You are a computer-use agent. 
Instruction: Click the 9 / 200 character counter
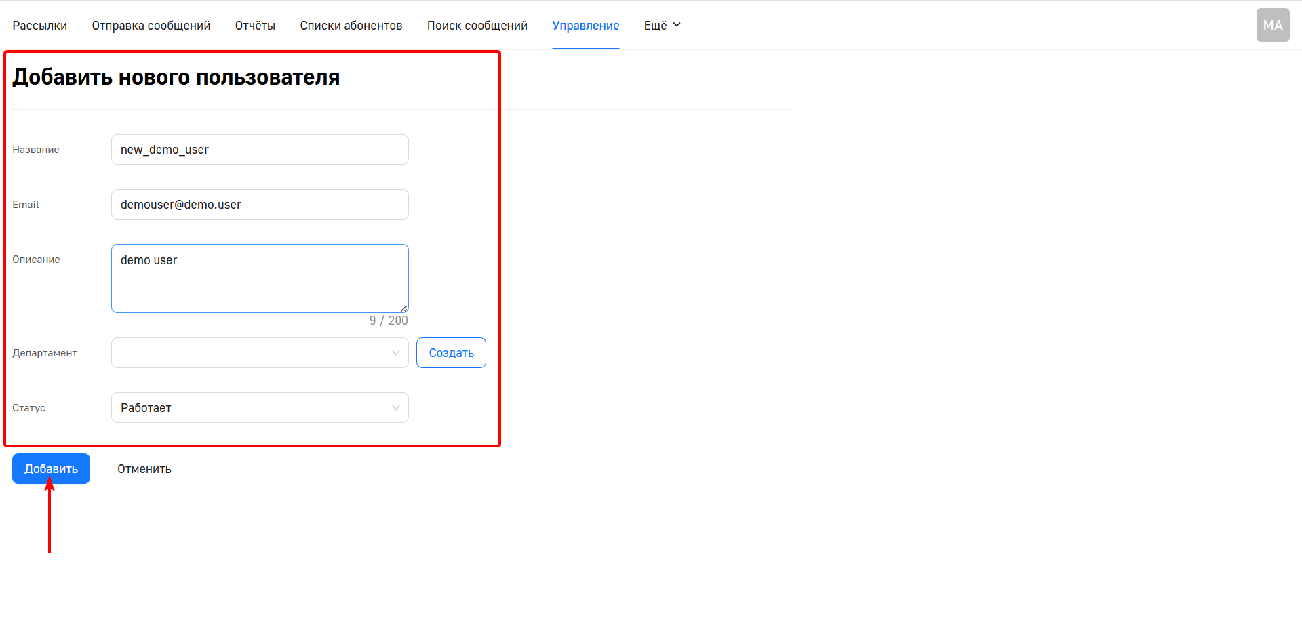click(389, 321)
